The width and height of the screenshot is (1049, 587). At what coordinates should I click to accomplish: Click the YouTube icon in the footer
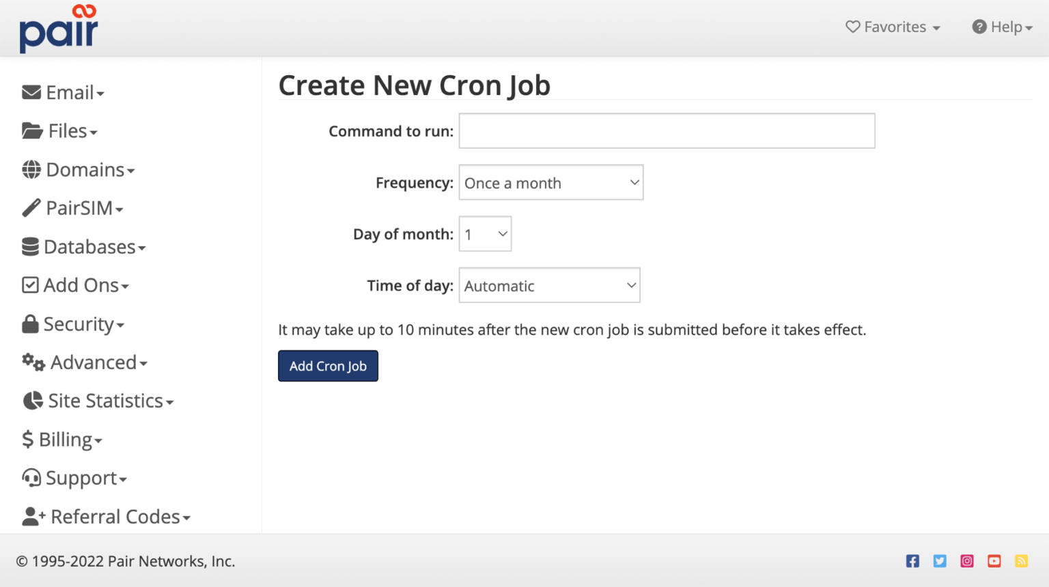tap(994, 560)
